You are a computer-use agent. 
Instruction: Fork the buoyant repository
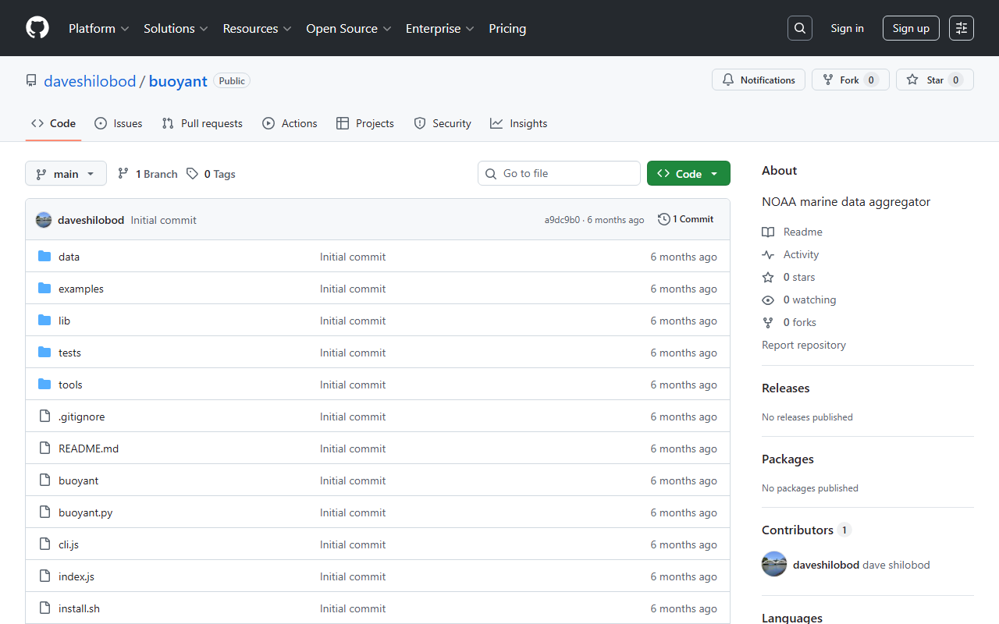pos(851,80)
